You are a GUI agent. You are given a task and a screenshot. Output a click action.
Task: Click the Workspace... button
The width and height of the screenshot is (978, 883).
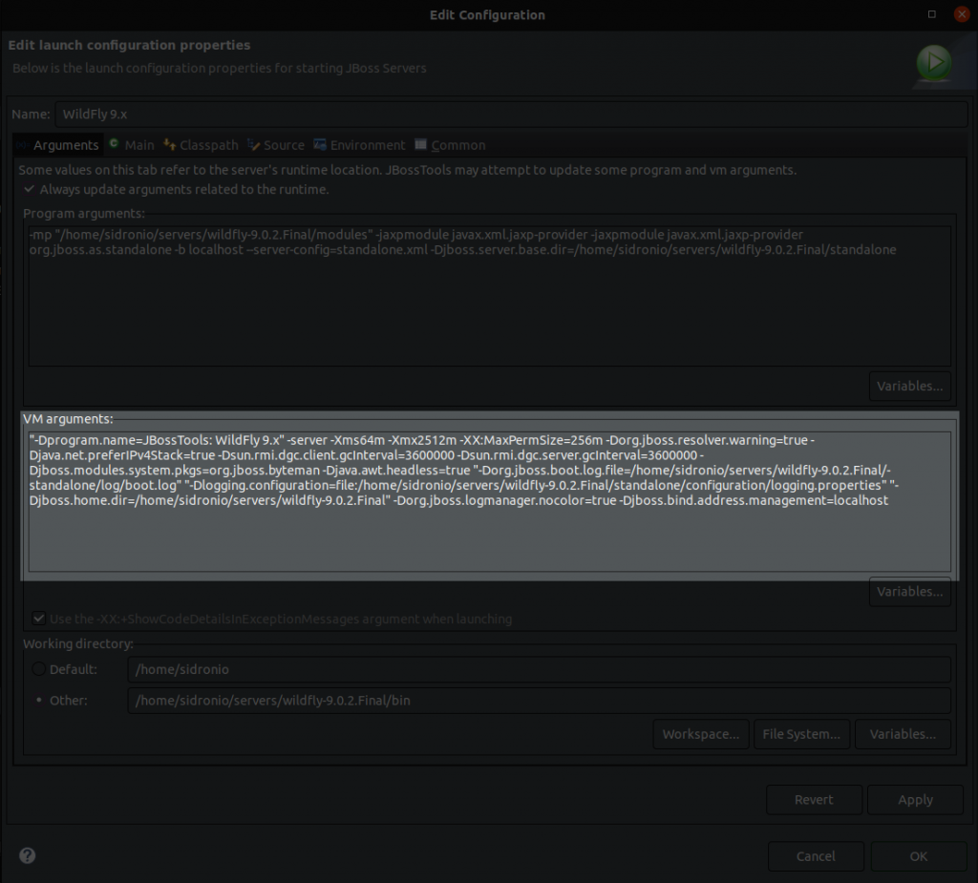[700, 734]
